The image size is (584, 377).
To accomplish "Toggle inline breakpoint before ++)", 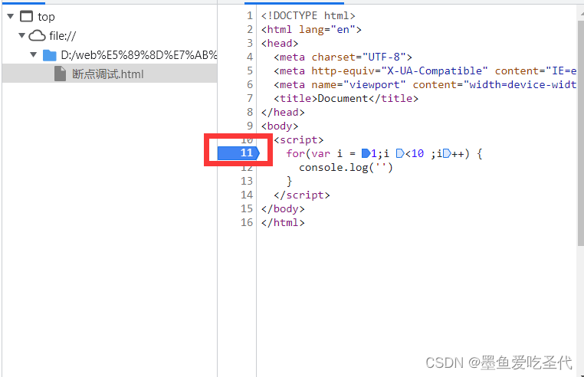I will tap(447, 153).
